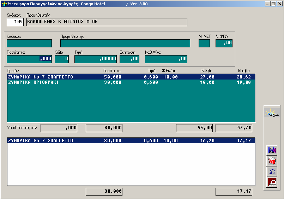The image size is (284, 199).
Task: Click the Μ.αξία column header
Action: (244, 71)
